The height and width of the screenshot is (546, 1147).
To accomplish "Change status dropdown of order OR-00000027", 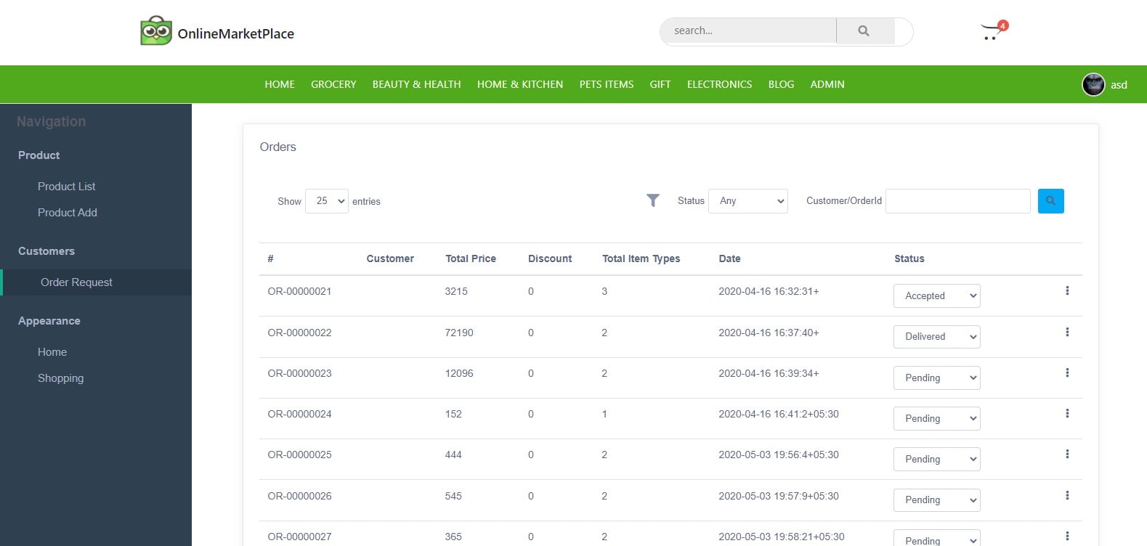I will [x=937, y=538].
